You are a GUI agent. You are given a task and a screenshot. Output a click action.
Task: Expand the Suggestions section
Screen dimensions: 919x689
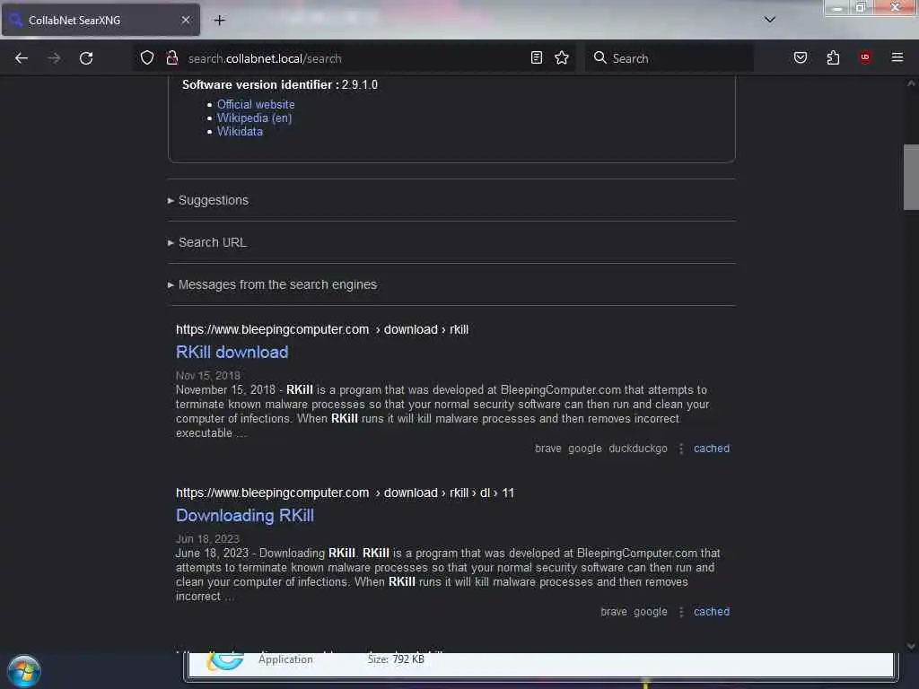point(214,200)
